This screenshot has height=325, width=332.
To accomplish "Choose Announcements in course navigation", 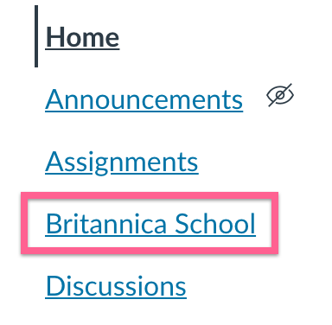I will tap(144, 99).
